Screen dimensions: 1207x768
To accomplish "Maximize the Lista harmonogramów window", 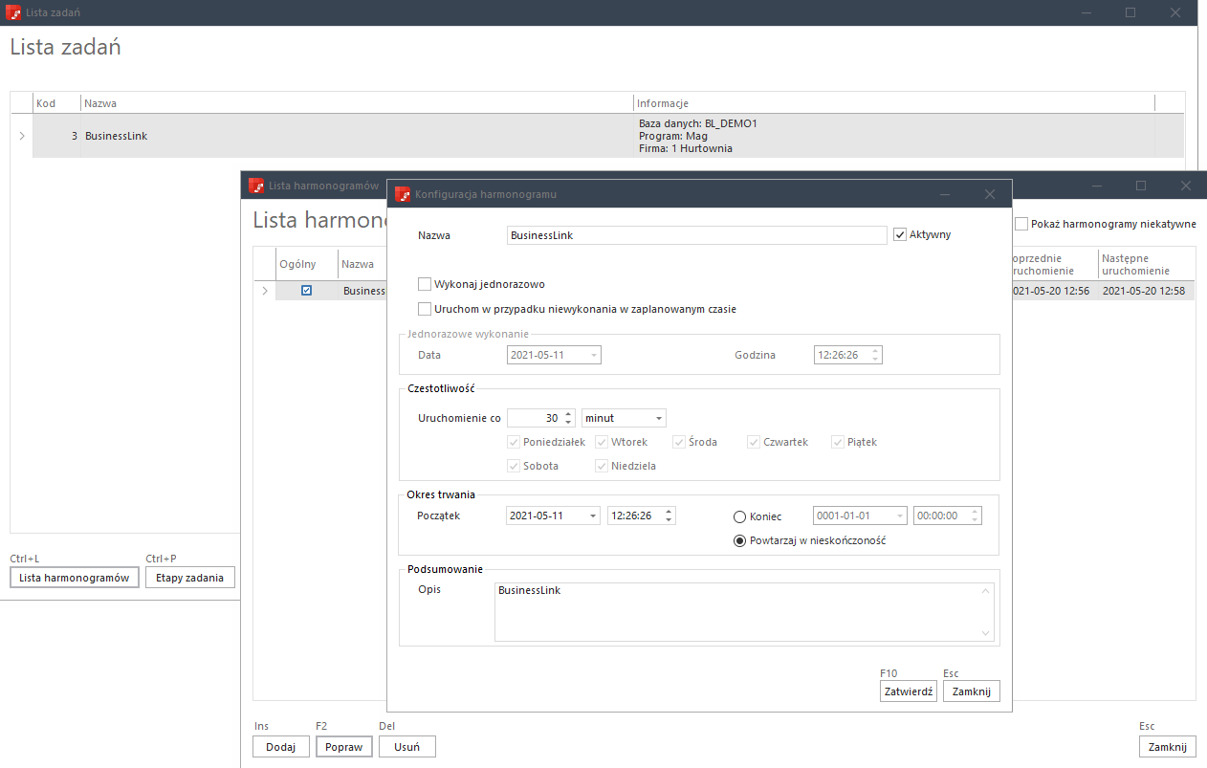I will (1141, 186).
